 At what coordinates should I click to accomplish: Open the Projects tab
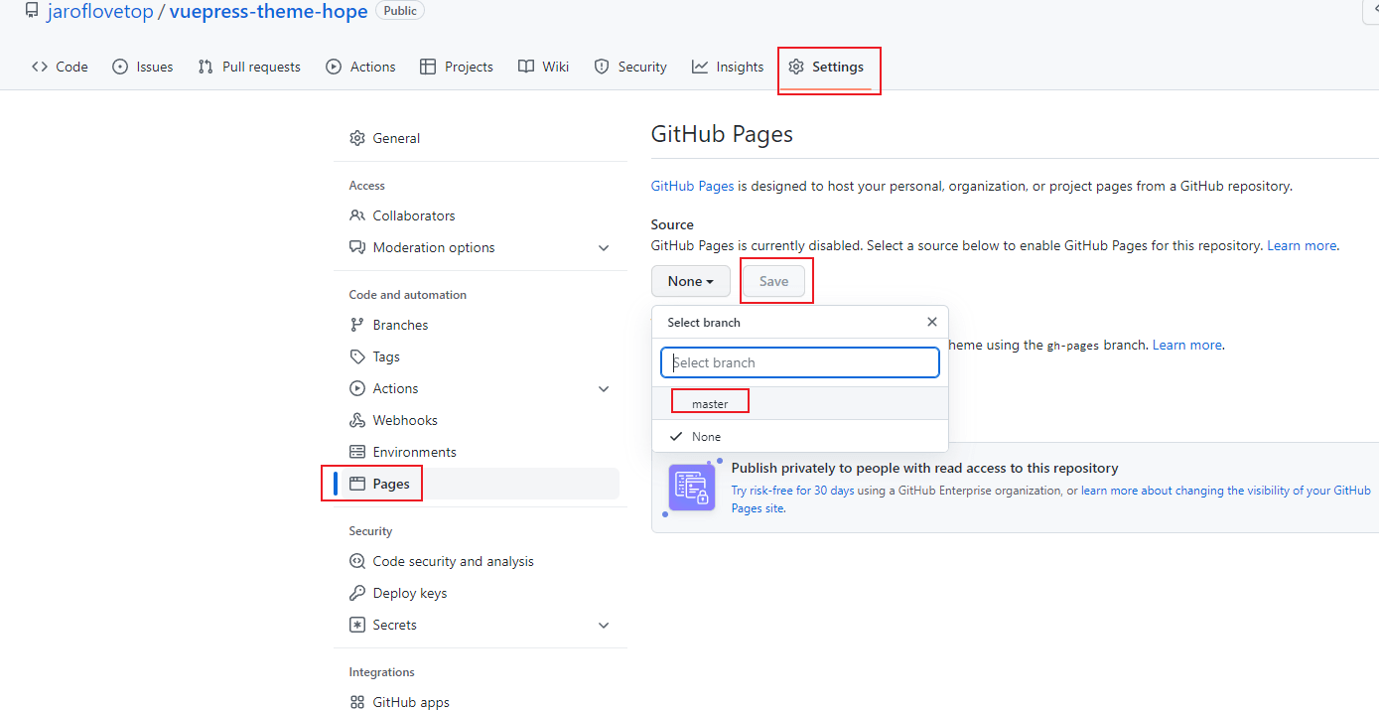457,67
